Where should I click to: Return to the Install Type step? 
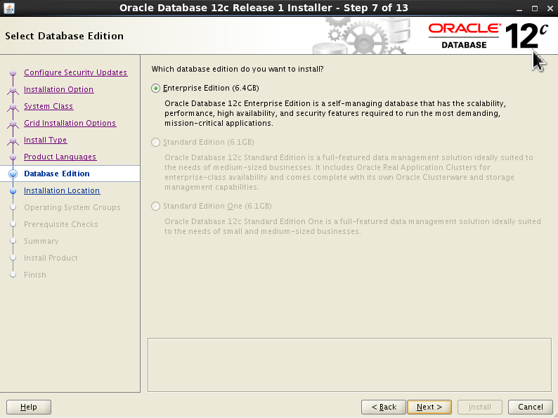click(x=45, y=140)
